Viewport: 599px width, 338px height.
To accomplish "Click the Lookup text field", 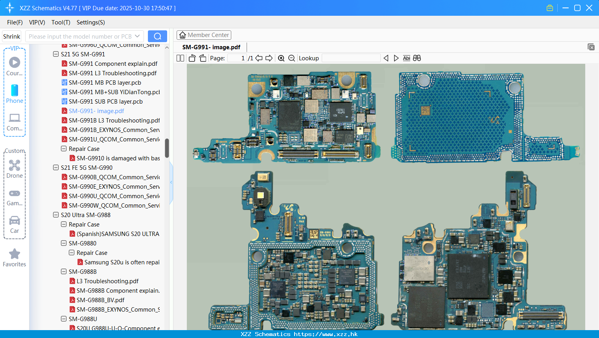I will tap(351, 58).
